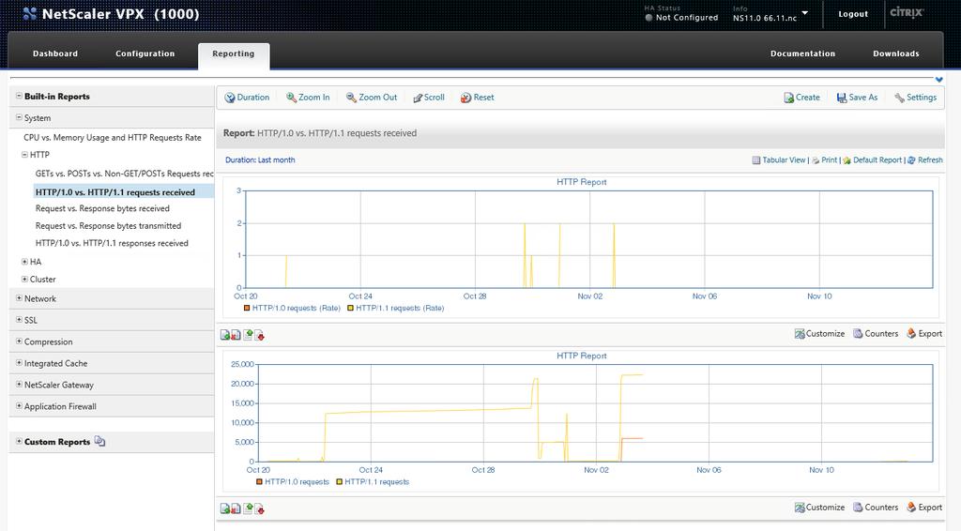
Task: Log out of NetScaler
Action: click(853, 13)
